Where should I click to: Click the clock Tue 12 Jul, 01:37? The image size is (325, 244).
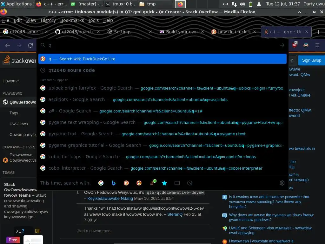pyautogui.click(x=283, y=4)
